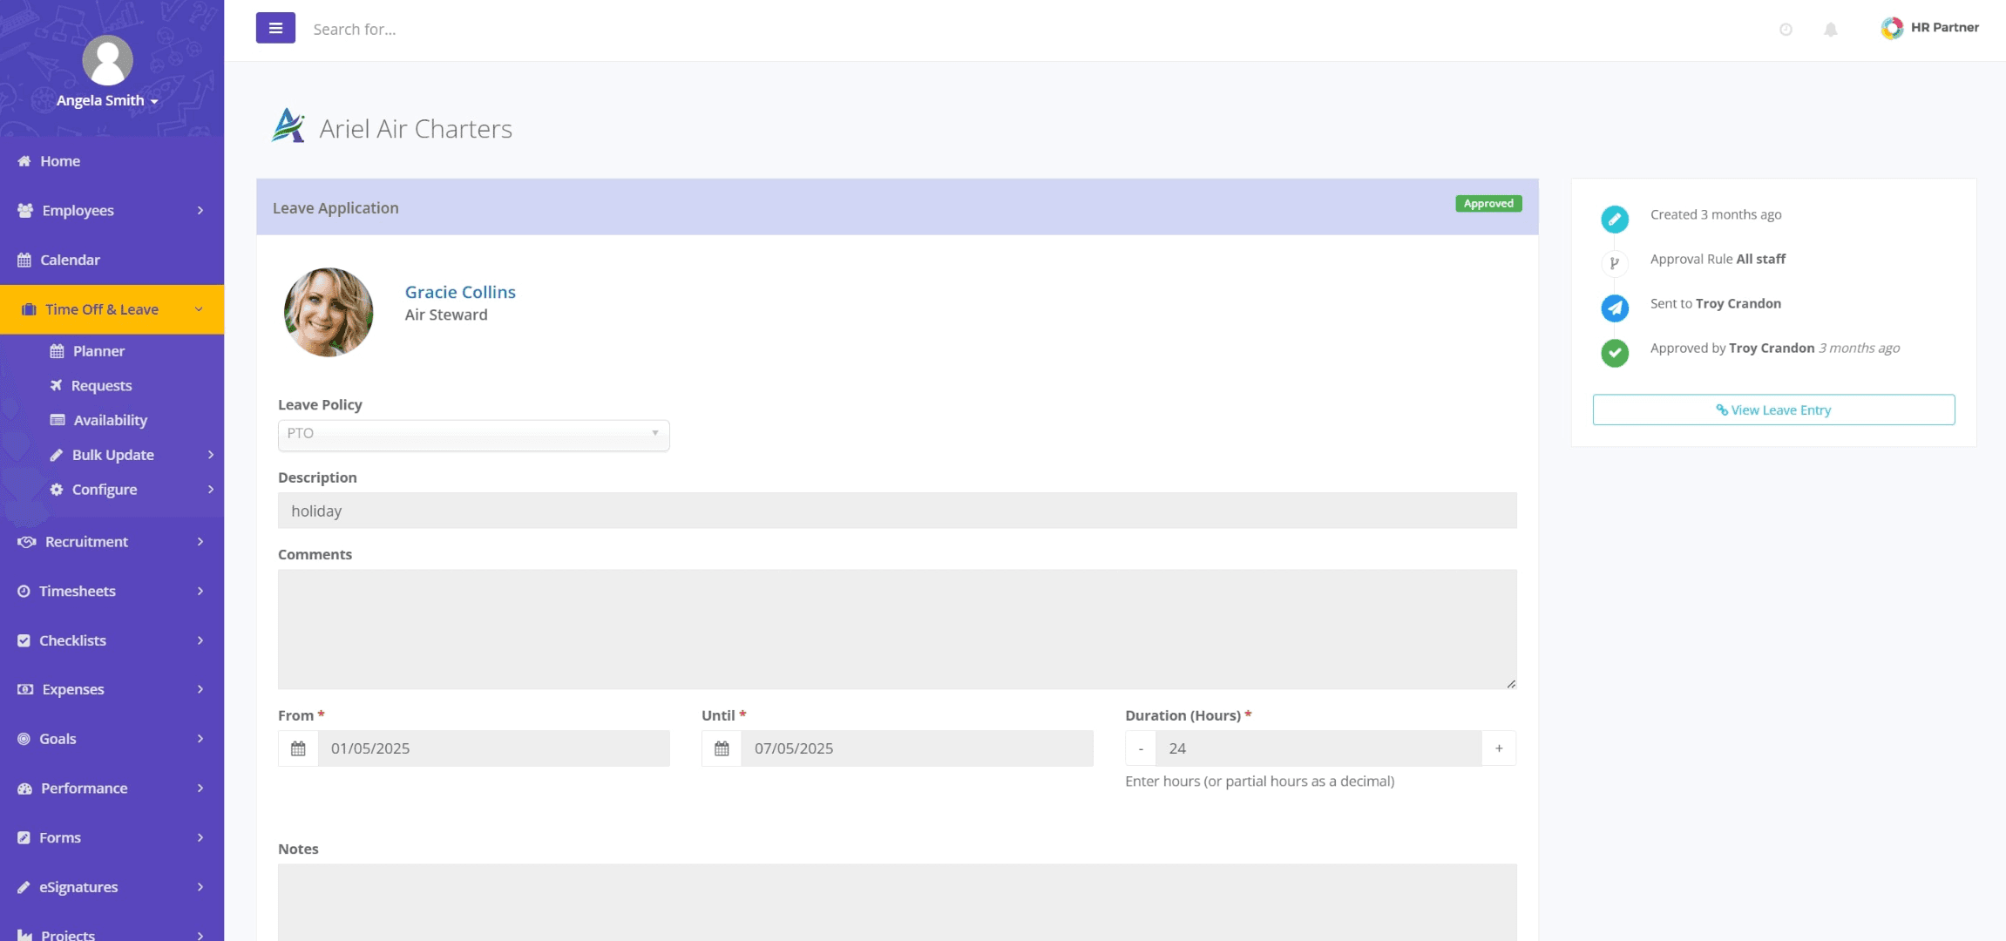Open the notifications bell icon
2006x941 pixels.
click(1831, 30)
